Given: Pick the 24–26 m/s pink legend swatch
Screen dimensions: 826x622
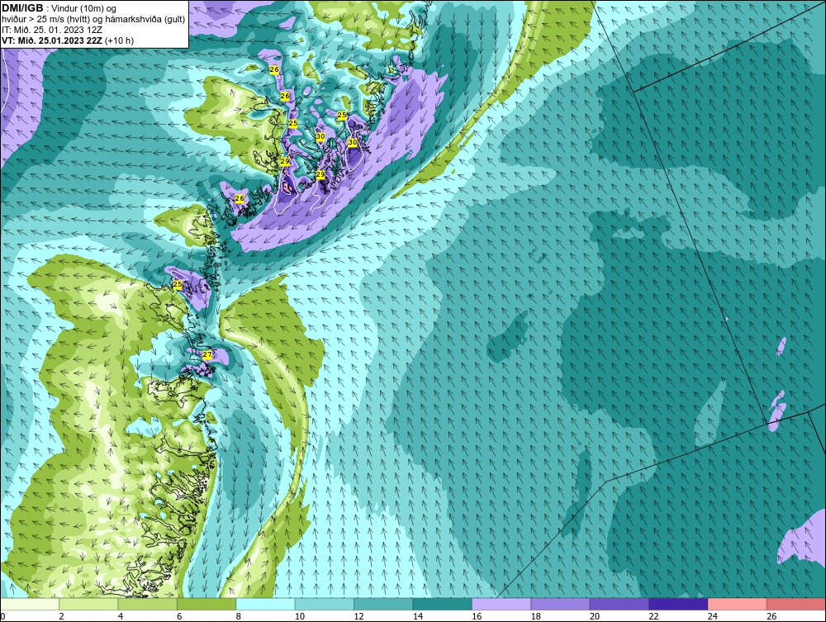Looking at the screenshot, I should (x=738, y=604).
